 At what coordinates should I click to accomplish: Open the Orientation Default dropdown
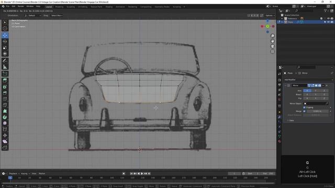pos(32,16)
